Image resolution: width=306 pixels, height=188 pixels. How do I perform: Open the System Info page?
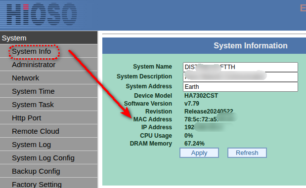(32, 51)
